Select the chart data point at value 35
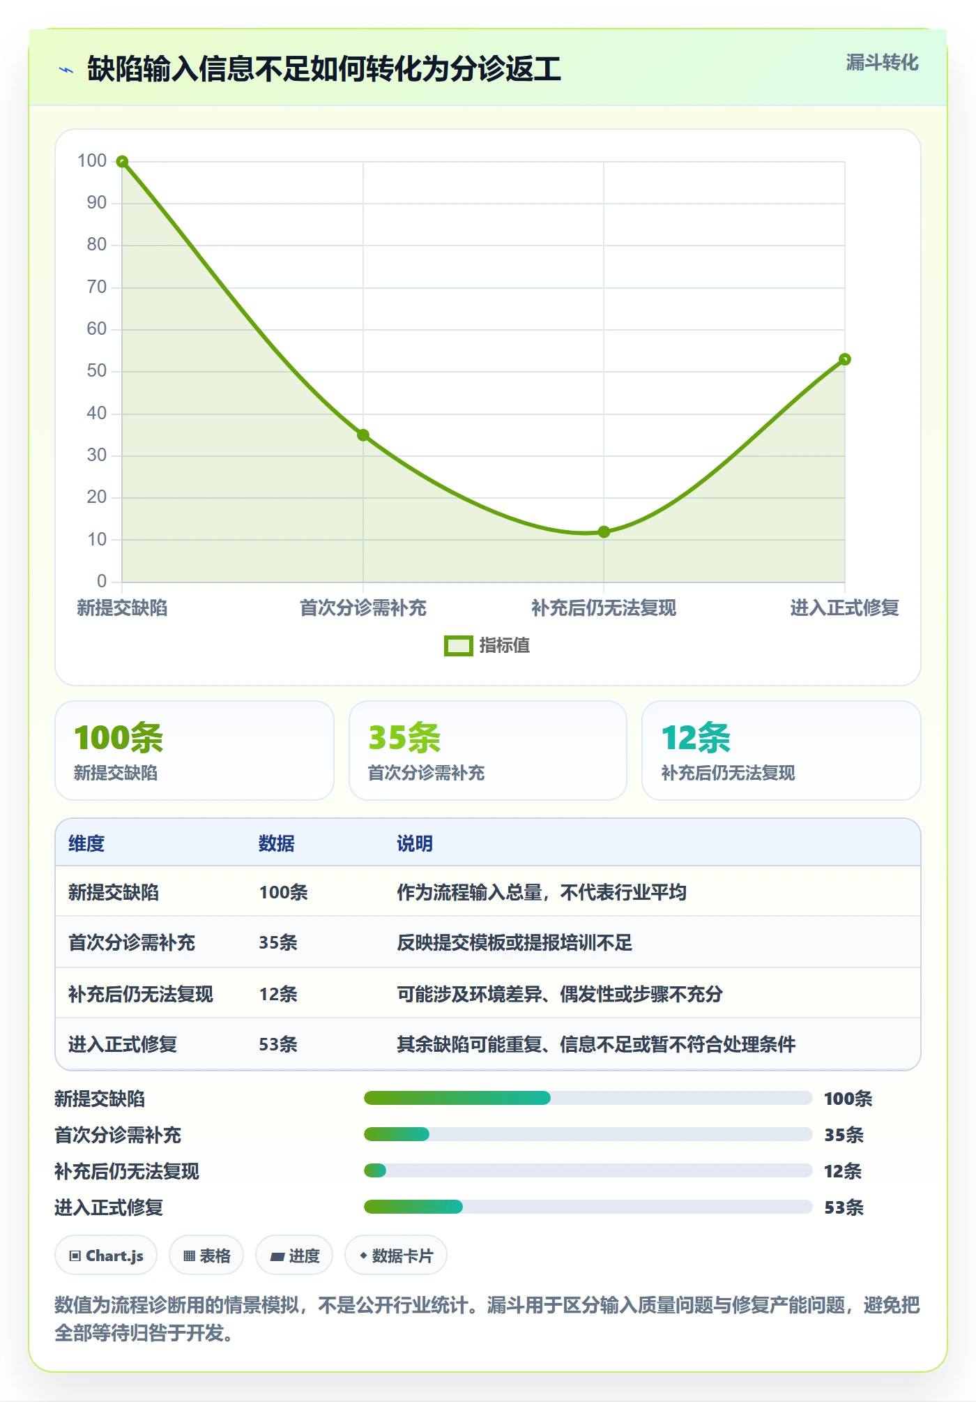The height and width of the screenshot is (1402, 976). [363, 435]
